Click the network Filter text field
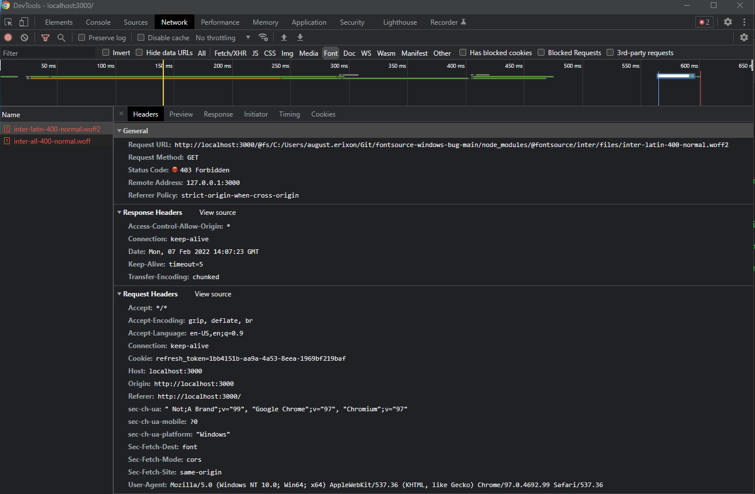This screenshot has width=755, height=494. point(48,53)
